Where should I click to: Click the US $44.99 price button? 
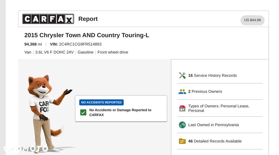252,20
